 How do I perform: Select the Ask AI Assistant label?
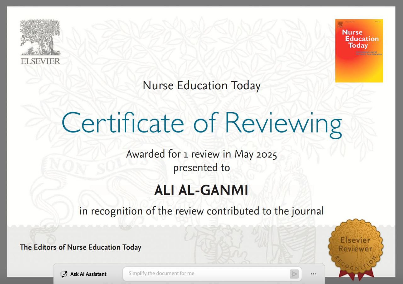click(x=88, y=274)
